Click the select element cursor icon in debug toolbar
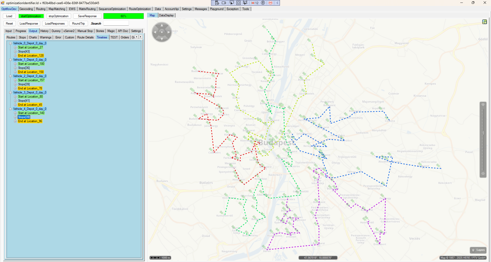Image resolution: width=491 pixels, height=262 pixels. coord(232,3)
